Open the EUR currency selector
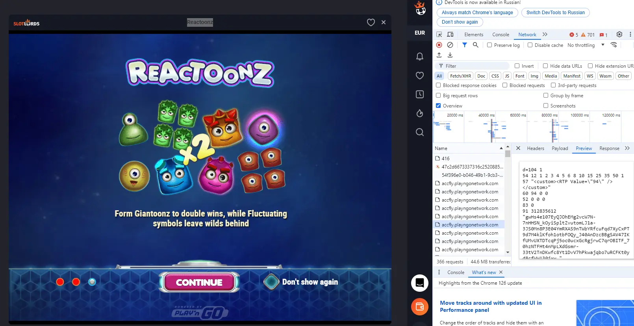 pyautogui.click(x=420, y=33)
